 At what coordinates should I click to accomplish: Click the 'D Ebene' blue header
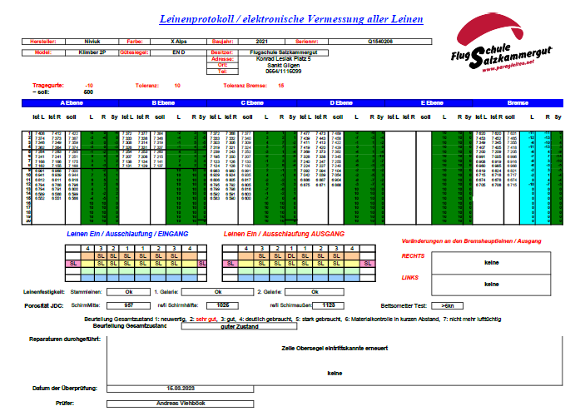click(x=341, y=103)
